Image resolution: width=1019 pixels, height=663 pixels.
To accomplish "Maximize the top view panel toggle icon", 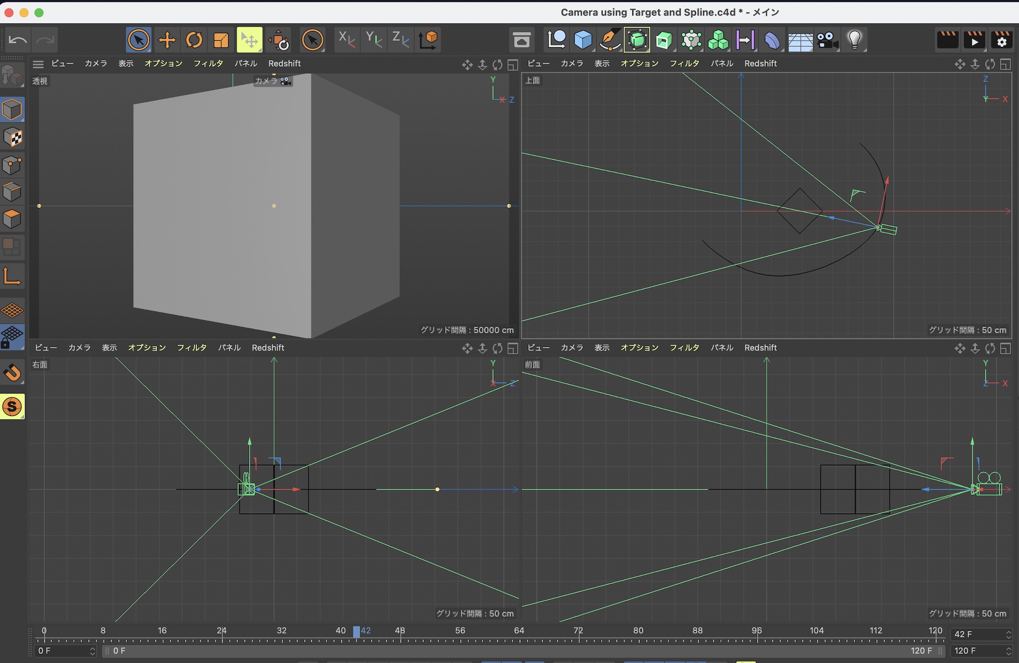I will (1005, 64).
